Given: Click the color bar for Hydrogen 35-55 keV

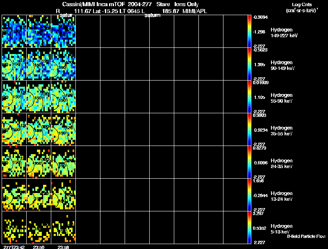Looking at the screenshot, I should click(x=249, y=130).
